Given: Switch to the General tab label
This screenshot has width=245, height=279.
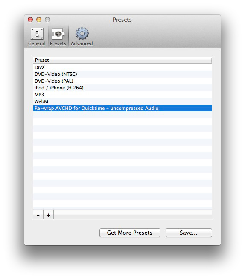Looking at the screenshot, I should [x=37, y=43].
